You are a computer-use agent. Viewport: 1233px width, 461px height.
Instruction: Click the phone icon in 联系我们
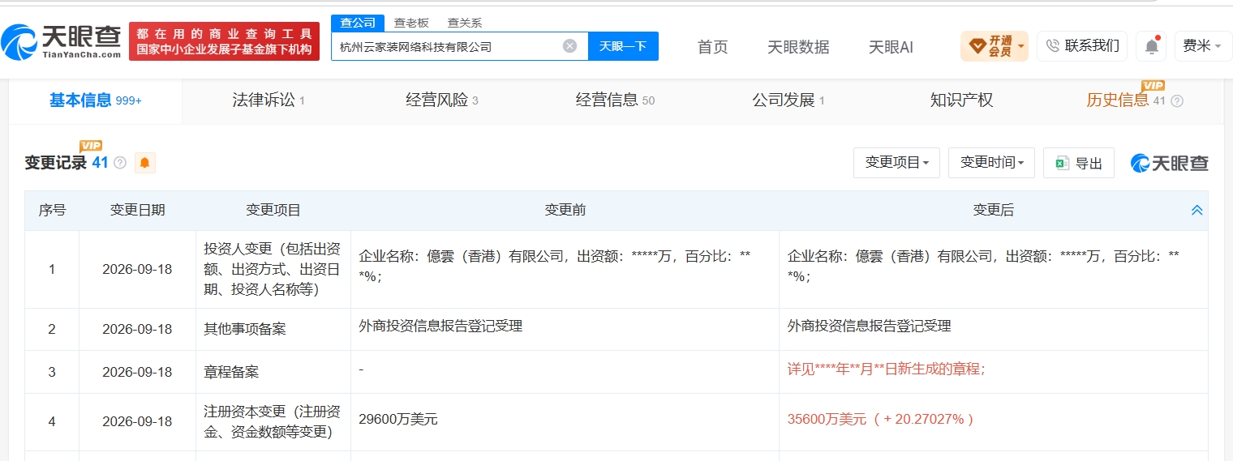pyautogui.click(x=1053, y=46)
